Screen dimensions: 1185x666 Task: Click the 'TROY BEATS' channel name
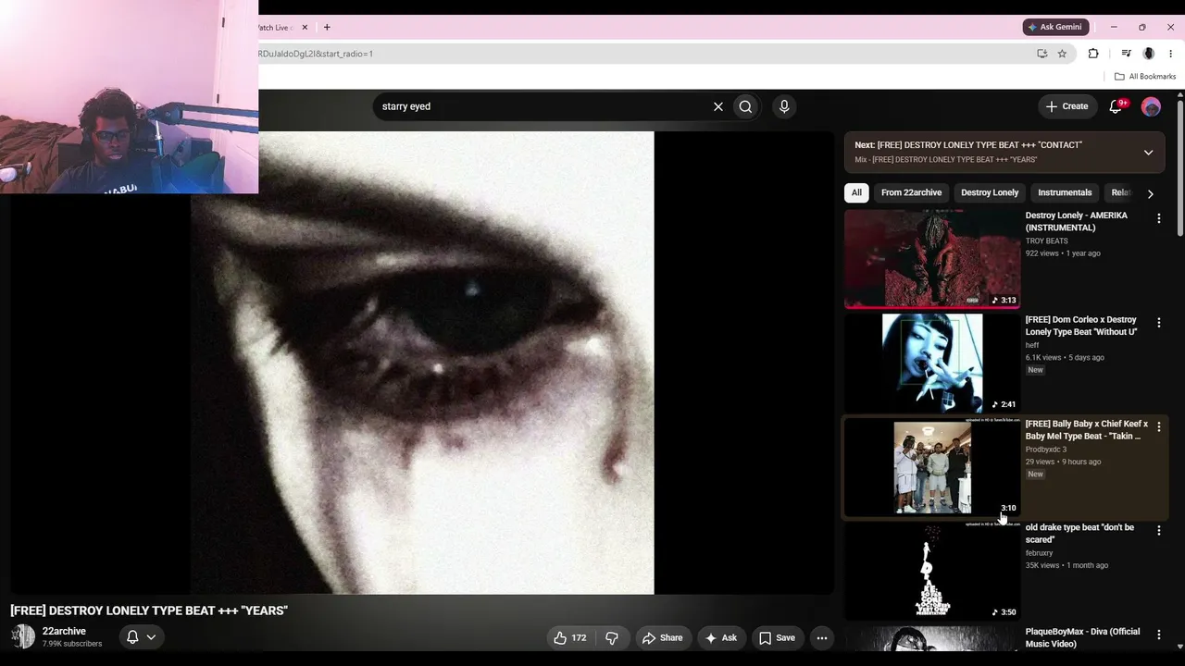tap(1046, 241)
